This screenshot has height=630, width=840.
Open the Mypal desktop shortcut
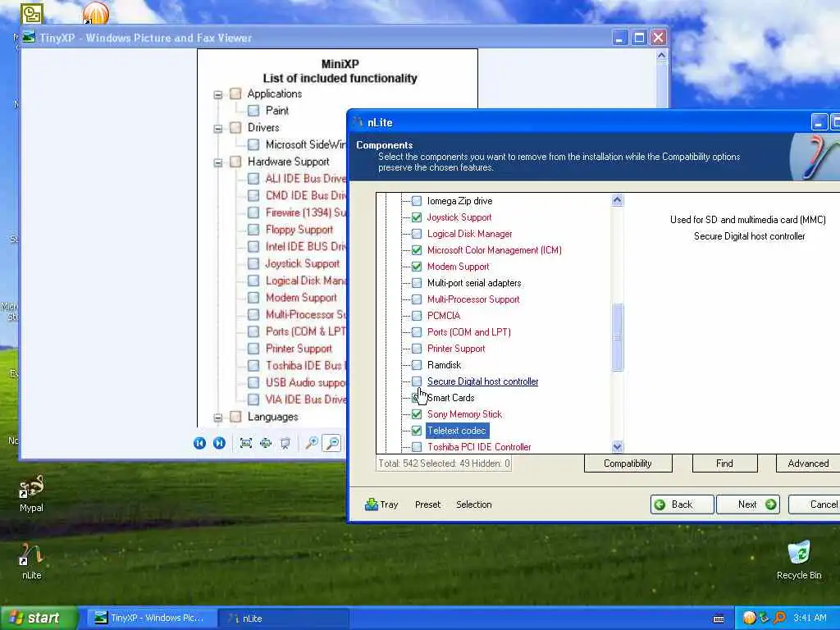point(32,493)
